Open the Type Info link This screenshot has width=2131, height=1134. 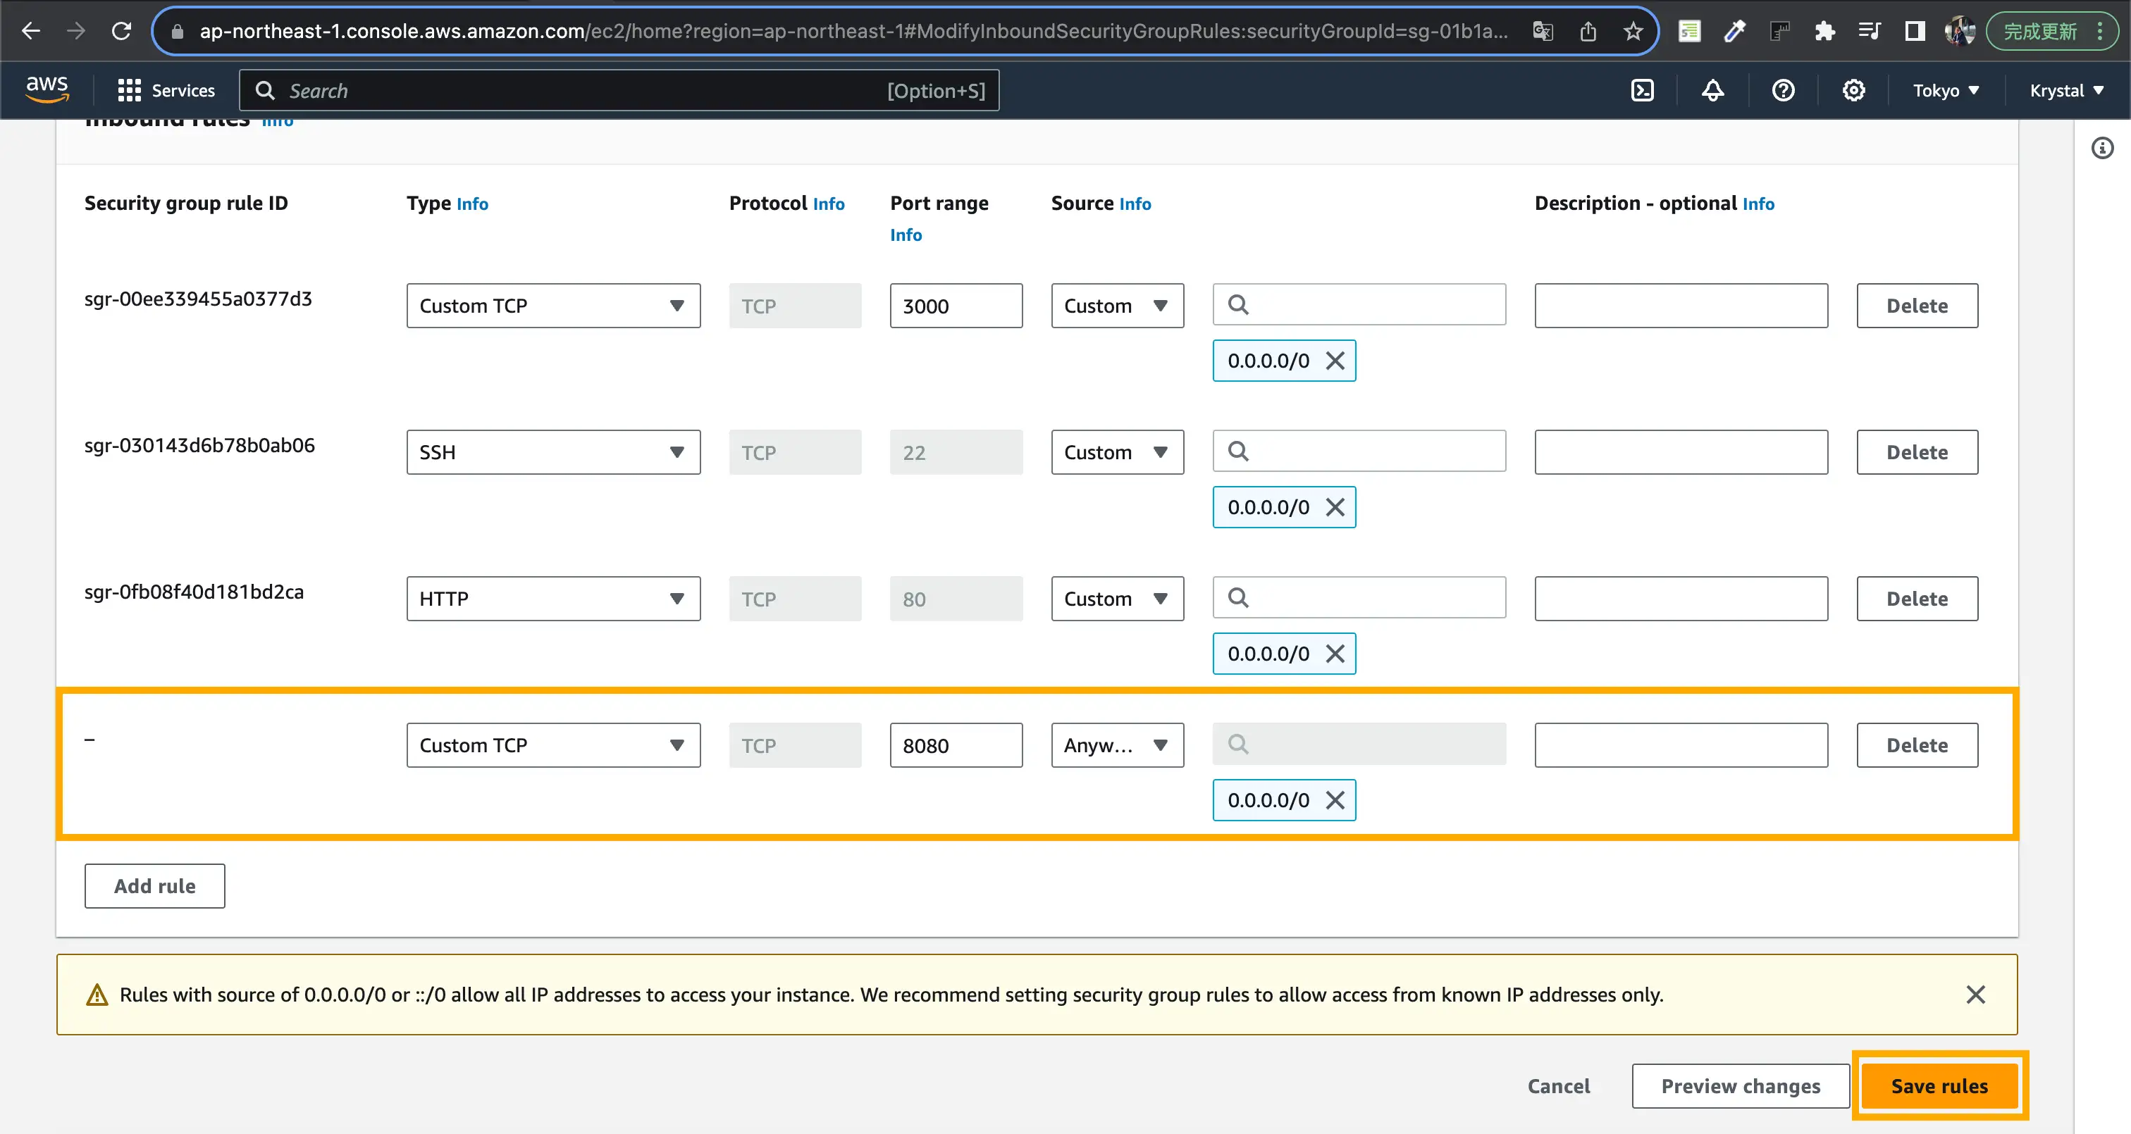click(x=472, y=204)
